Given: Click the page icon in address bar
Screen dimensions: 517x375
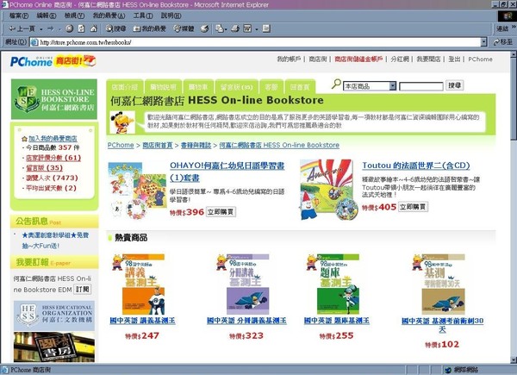Looking at the screenshot, I should pos(34,42).
